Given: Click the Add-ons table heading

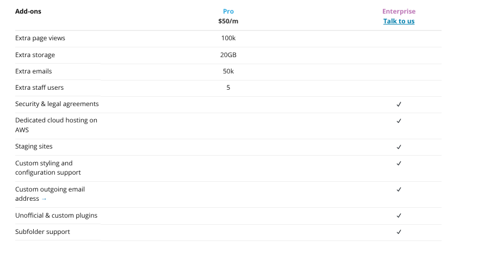Looking at the screenshot, I should 28,11.
